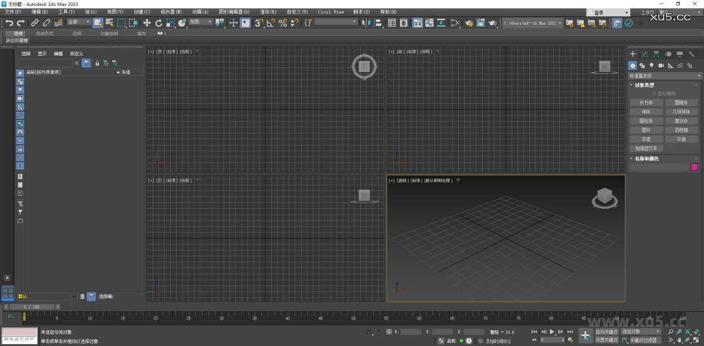Activate the Select and Rotate tool
Screen dimensions: 704x346
pyautogui.click(x=158, y=22)
